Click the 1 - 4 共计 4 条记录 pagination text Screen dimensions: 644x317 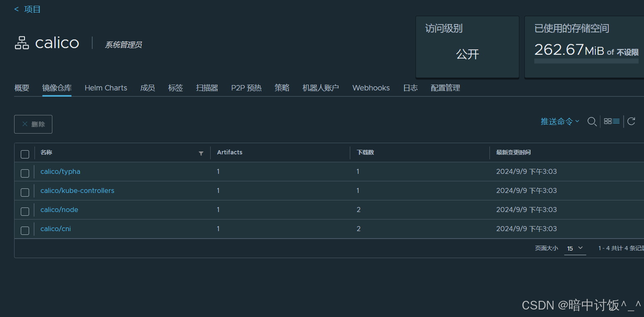(x=621, y=248)
